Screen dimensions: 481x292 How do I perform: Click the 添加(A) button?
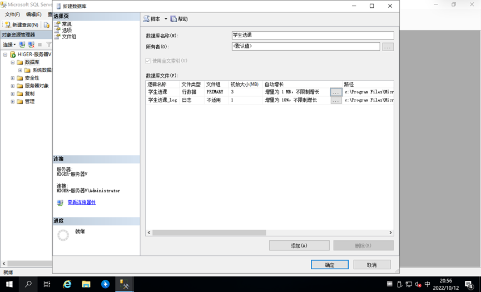click(299, 245)
